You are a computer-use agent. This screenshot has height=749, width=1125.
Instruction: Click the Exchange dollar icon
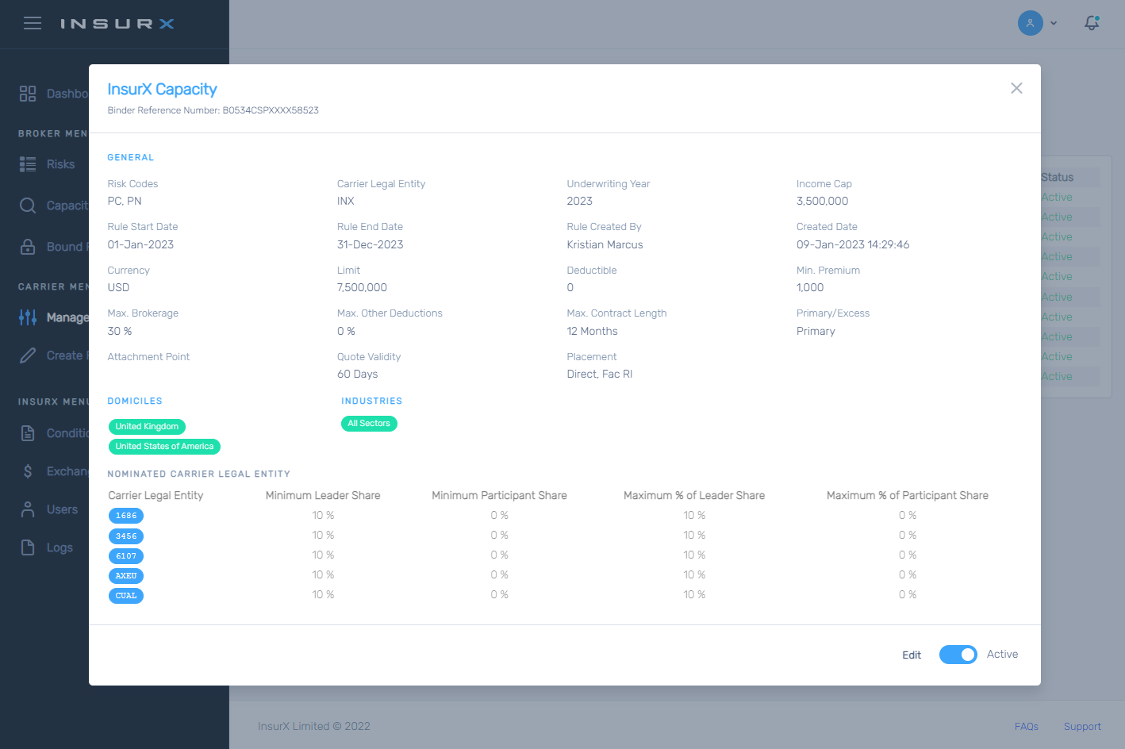pyautogui.click(x=28, y=471)
